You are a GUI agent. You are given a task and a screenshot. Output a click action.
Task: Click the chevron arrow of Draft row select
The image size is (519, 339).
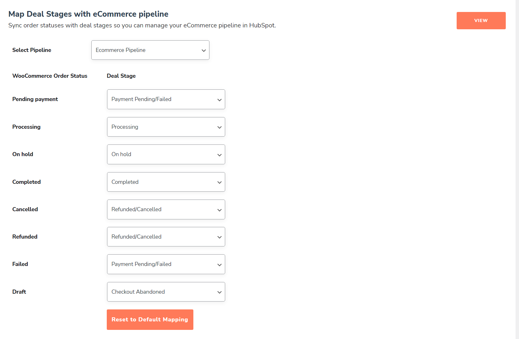click(220, 292)
